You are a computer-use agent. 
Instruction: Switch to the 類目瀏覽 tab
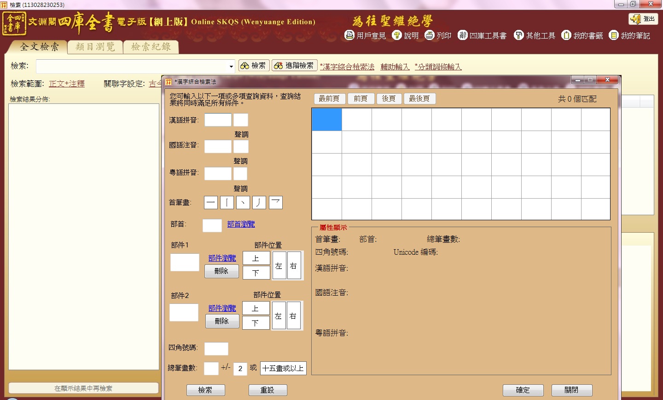tap(95, 47)
